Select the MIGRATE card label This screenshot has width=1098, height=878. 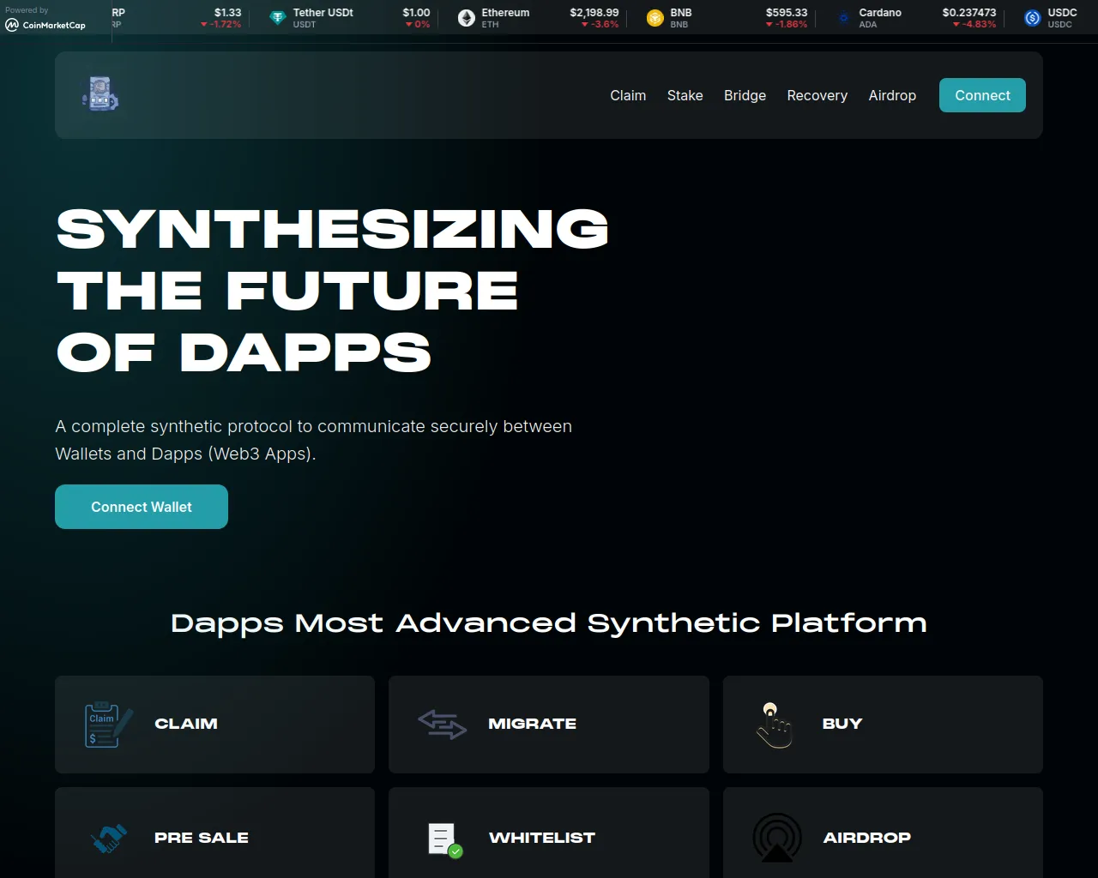click(x=532, y=724)
